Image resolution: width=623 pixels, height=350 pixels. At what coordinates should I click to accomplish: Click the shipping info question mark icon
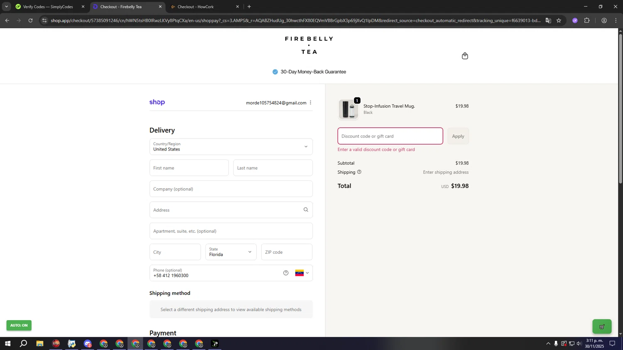[359, 172]
